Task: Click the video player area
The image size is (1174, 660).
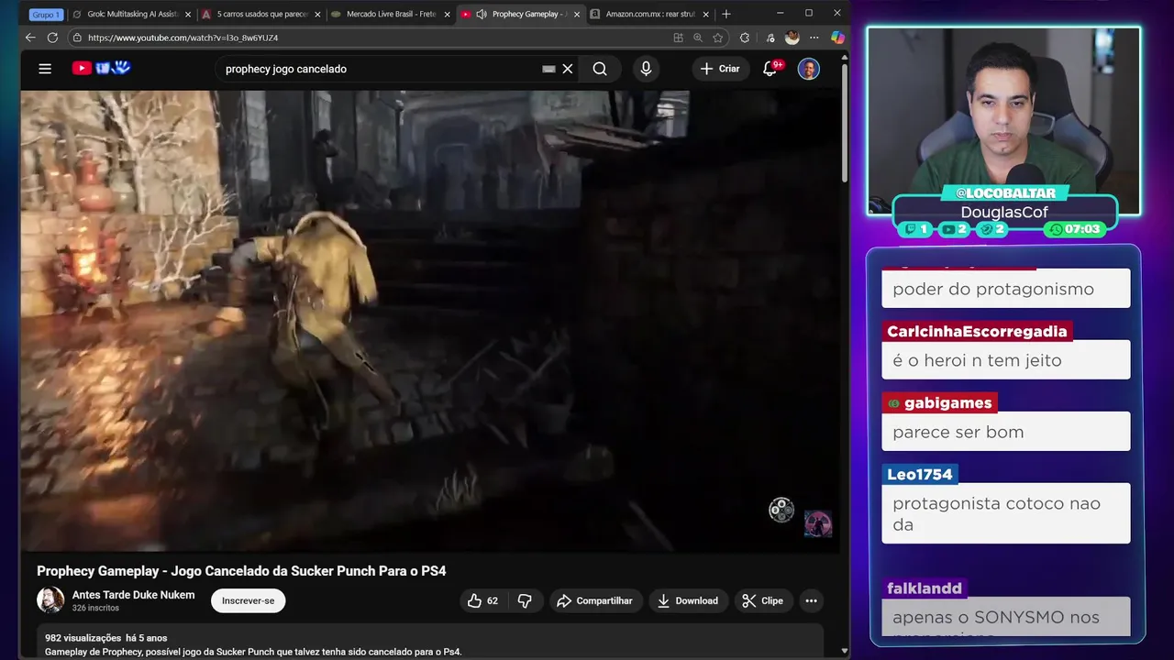Action: pos(431,321)
